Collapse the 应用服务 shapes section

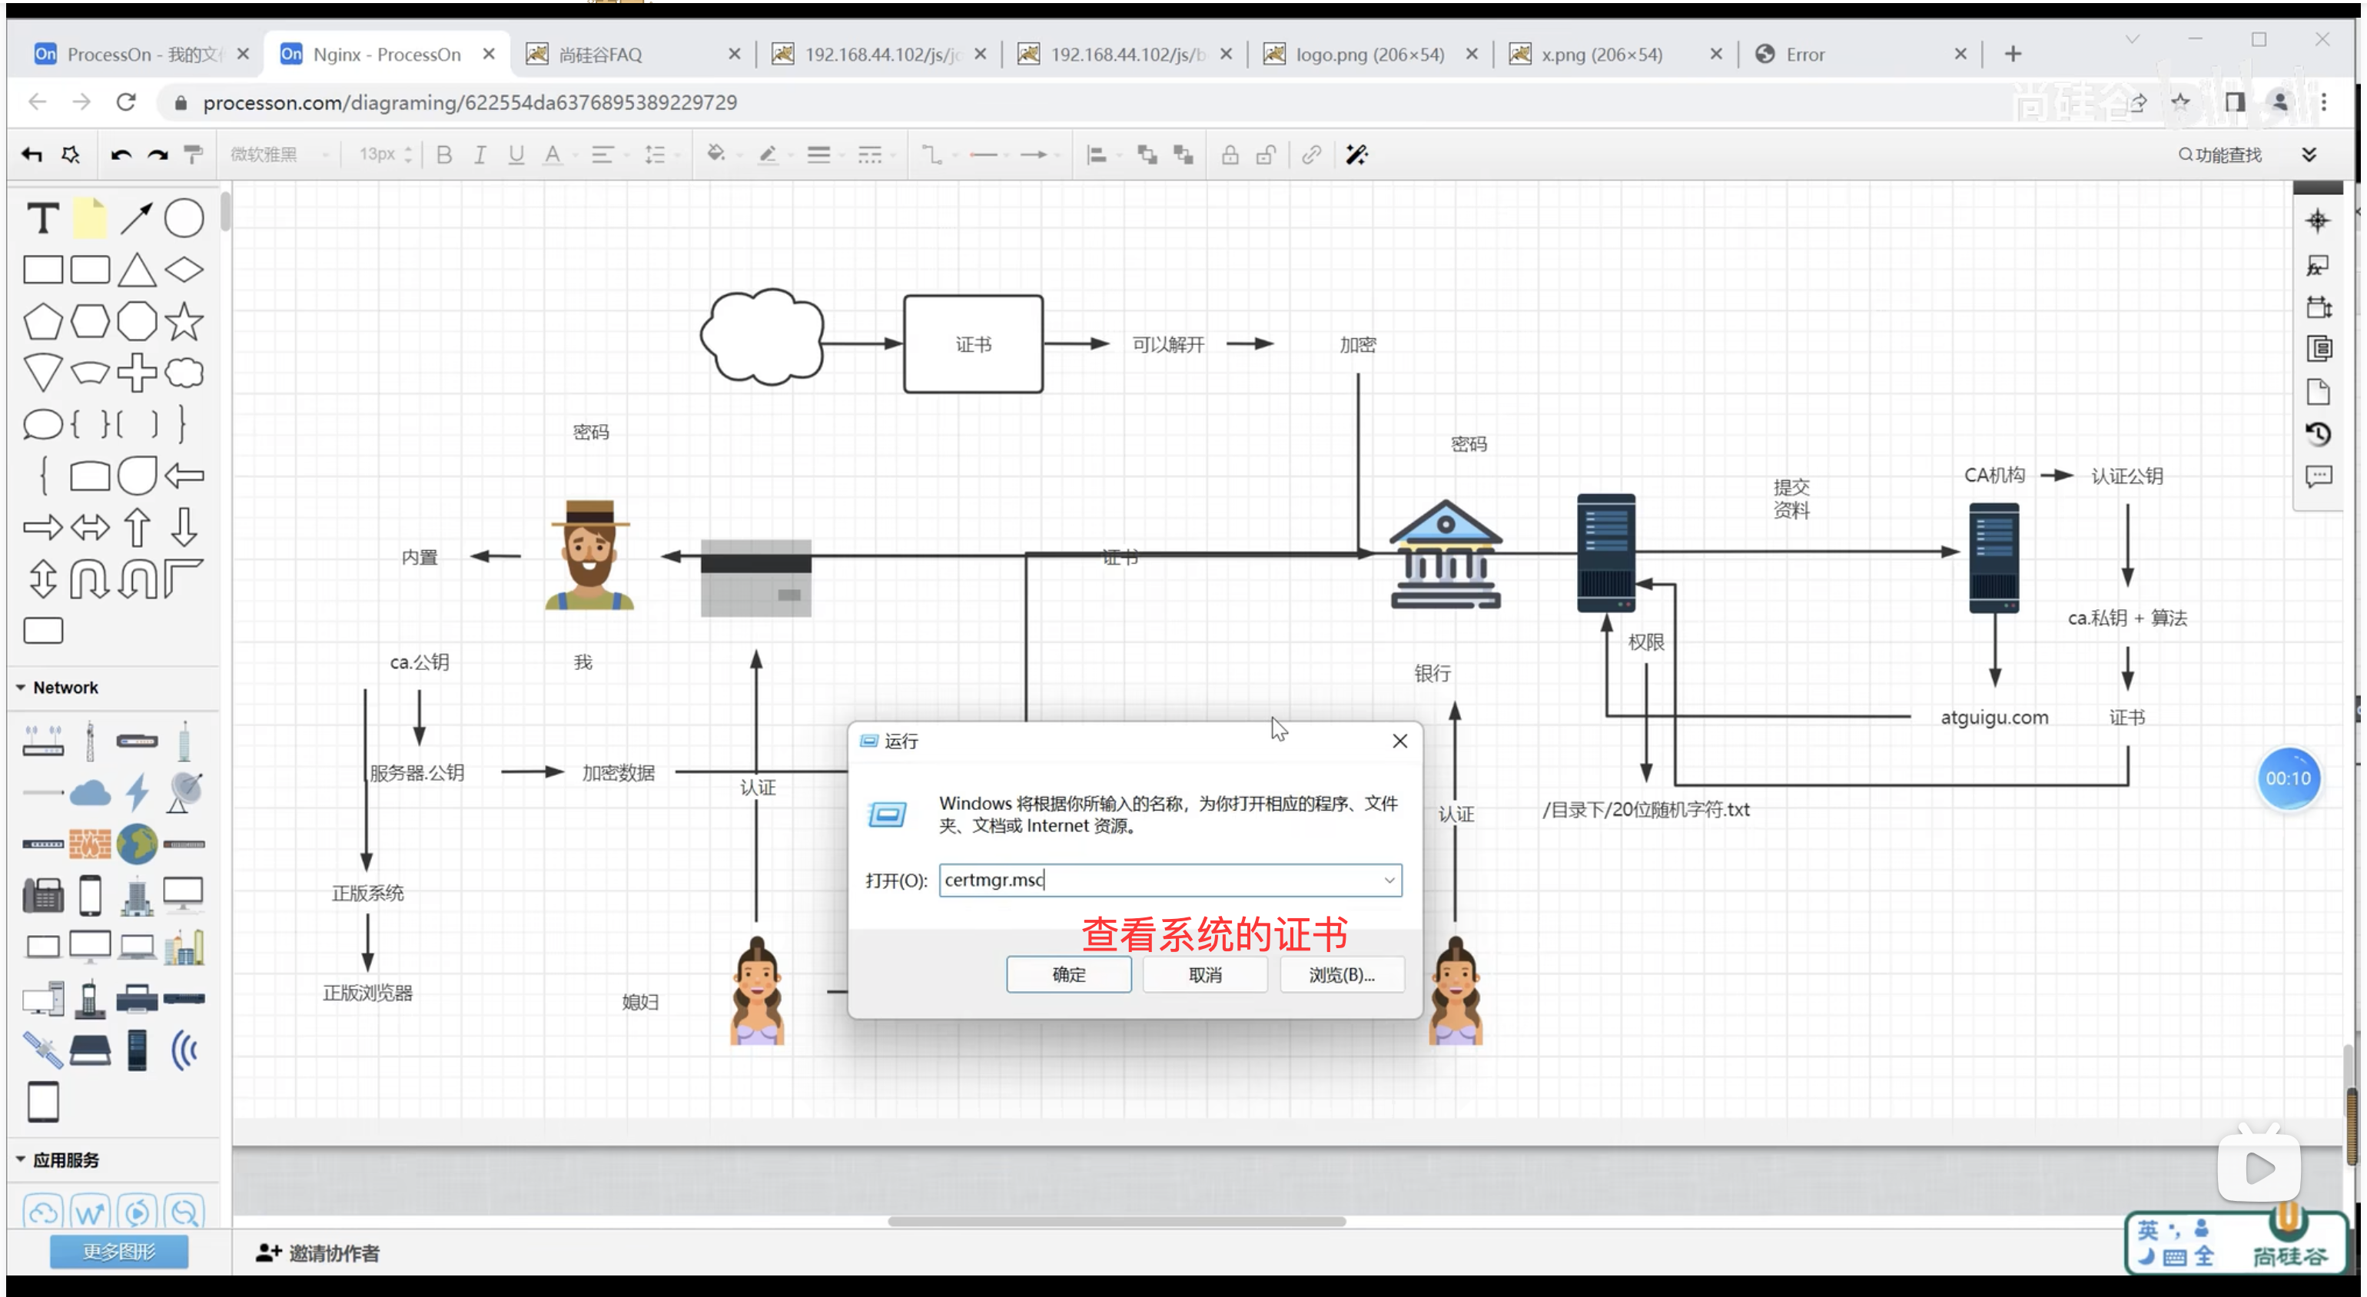[x=22, y=1159]
